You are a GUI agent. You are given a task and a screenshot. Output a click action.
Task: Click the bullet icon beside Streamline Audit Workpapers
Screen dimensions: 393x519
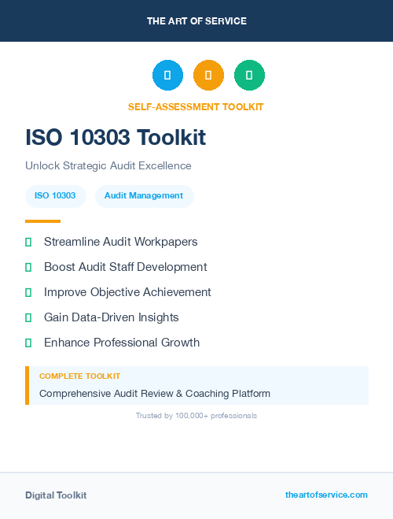(28, 242)
